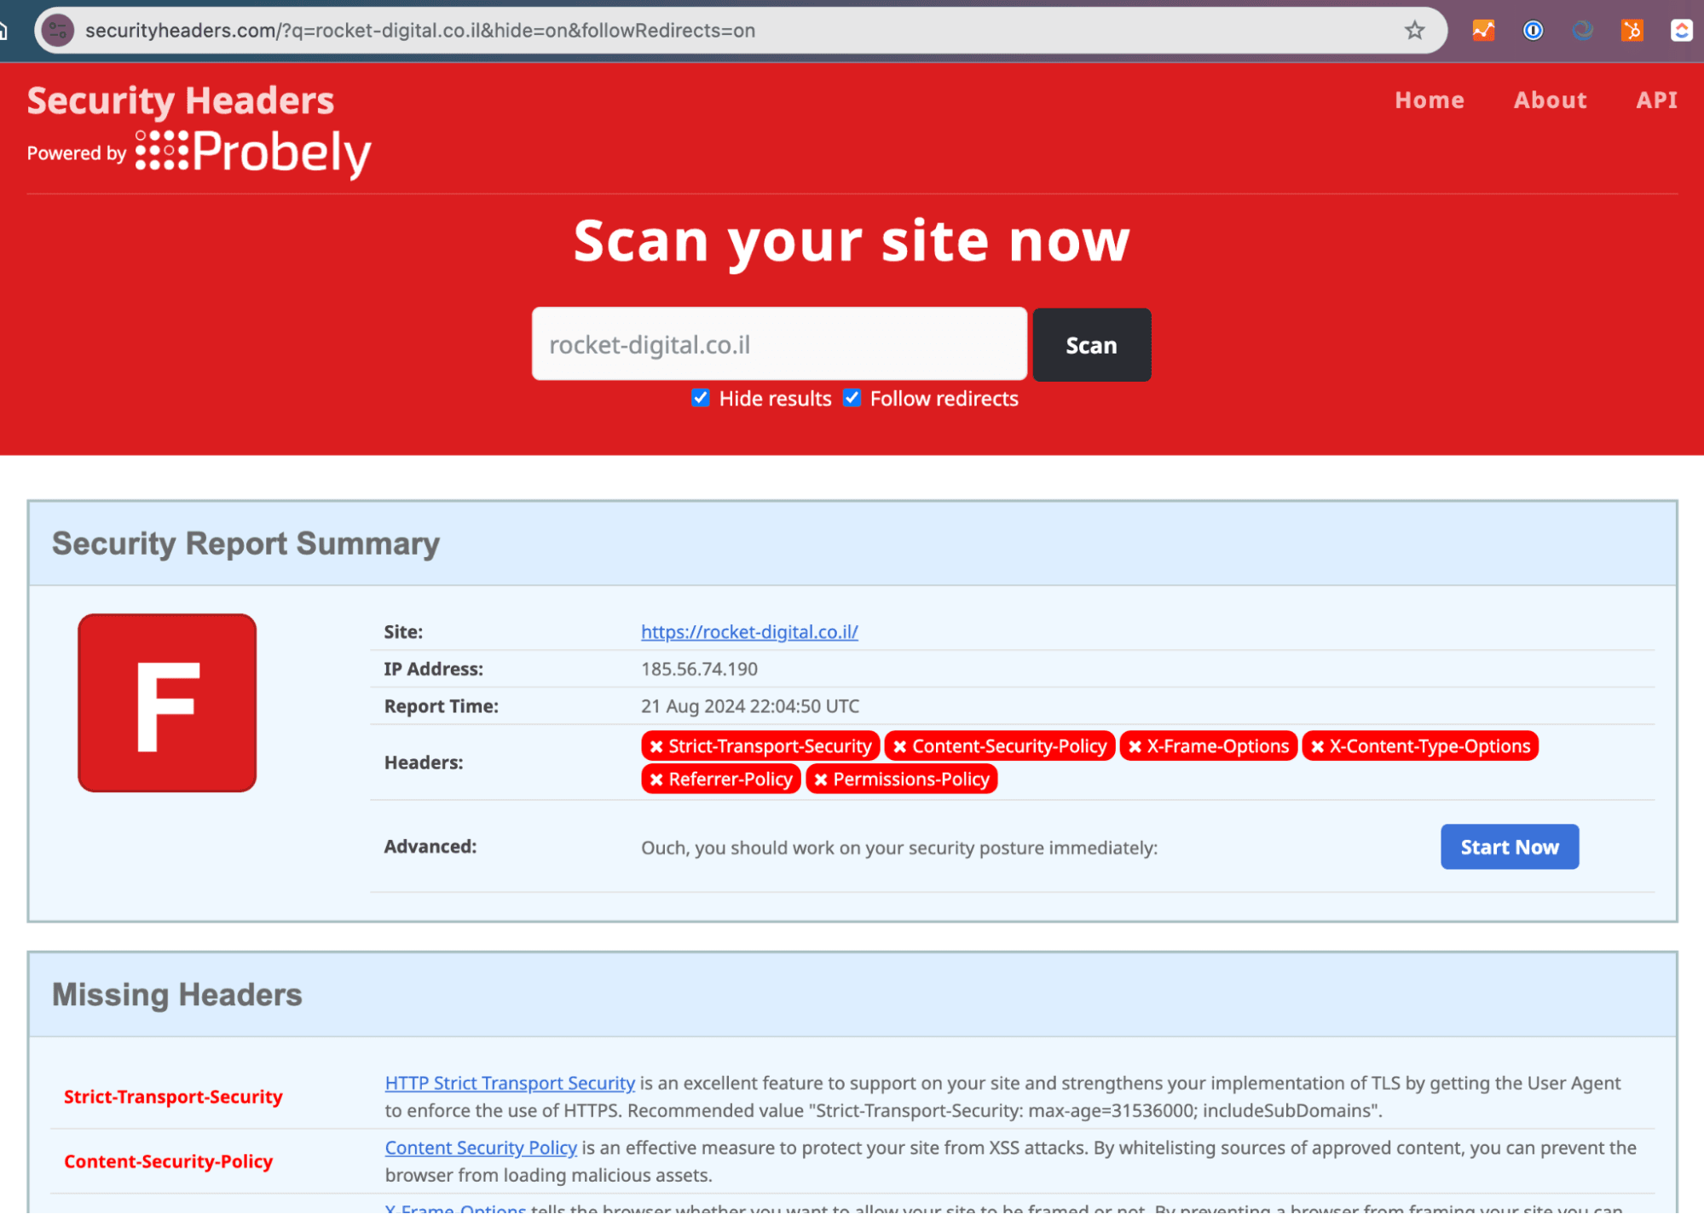This screenshot has height=1214, width=1704.
Task: Open the 1Password browser extension
Action: tap(1533, 30)
